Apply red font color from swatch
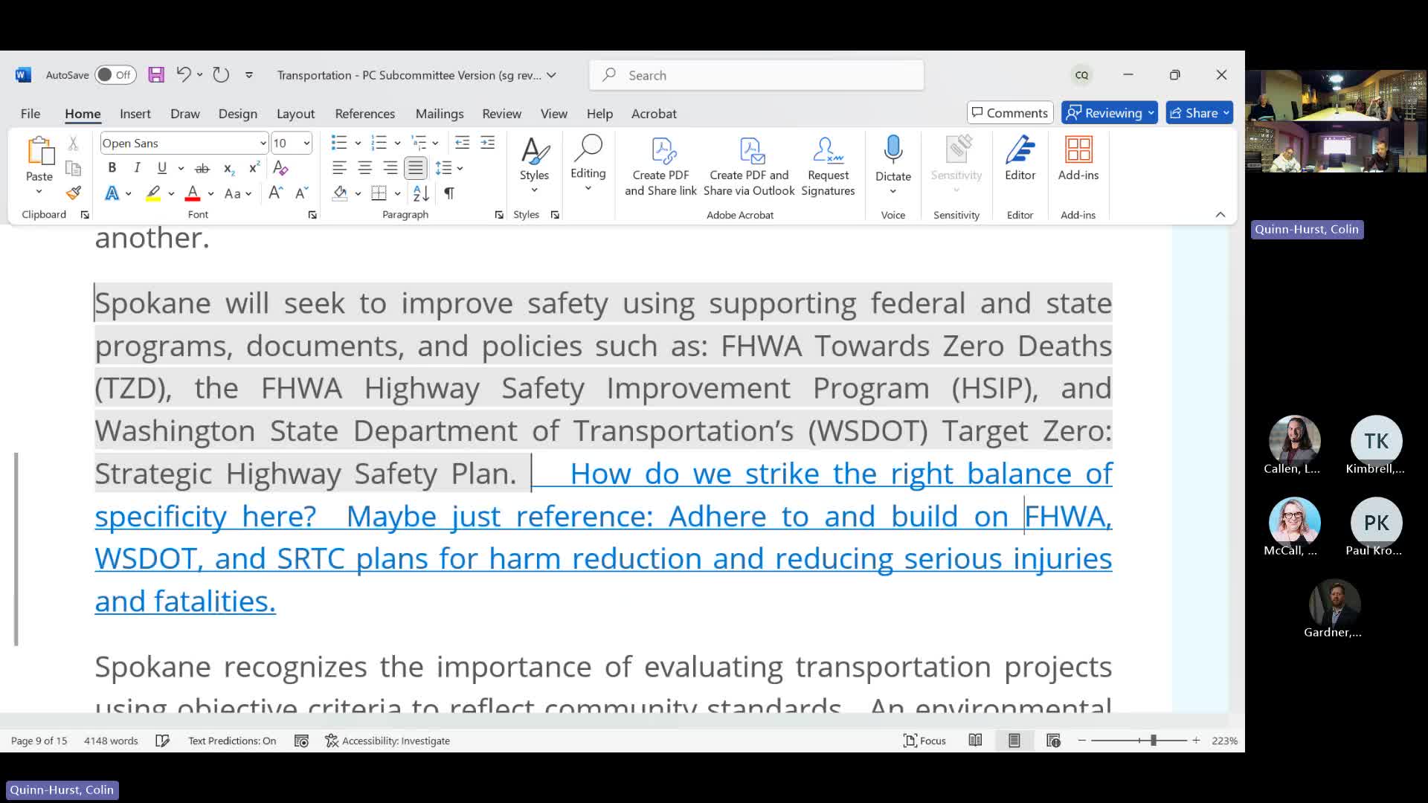 192,193
